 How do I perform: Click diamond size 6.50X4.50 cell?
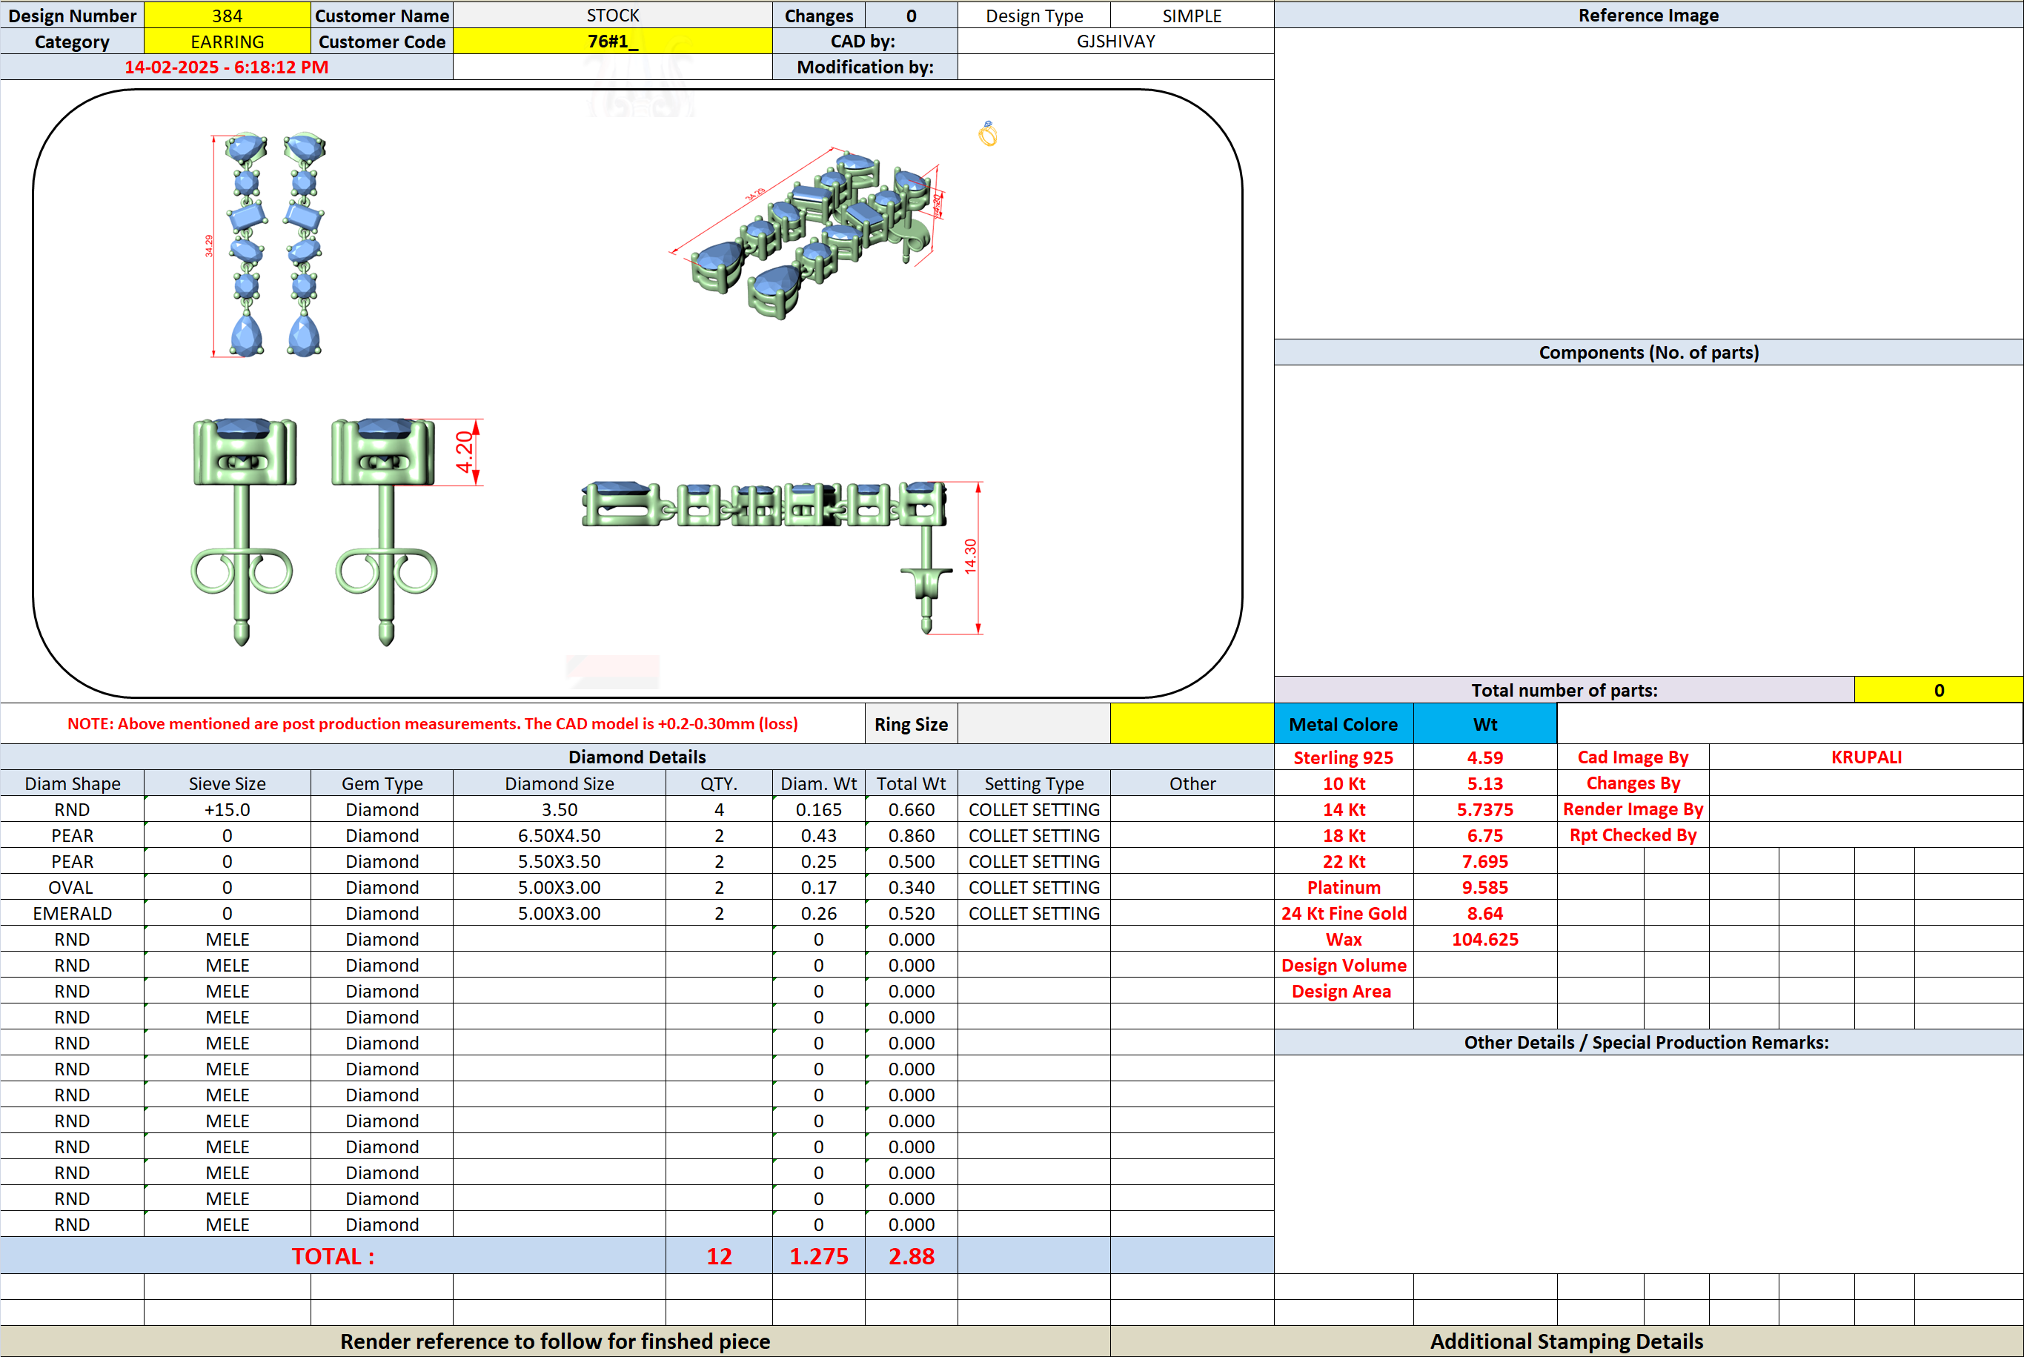559,835
